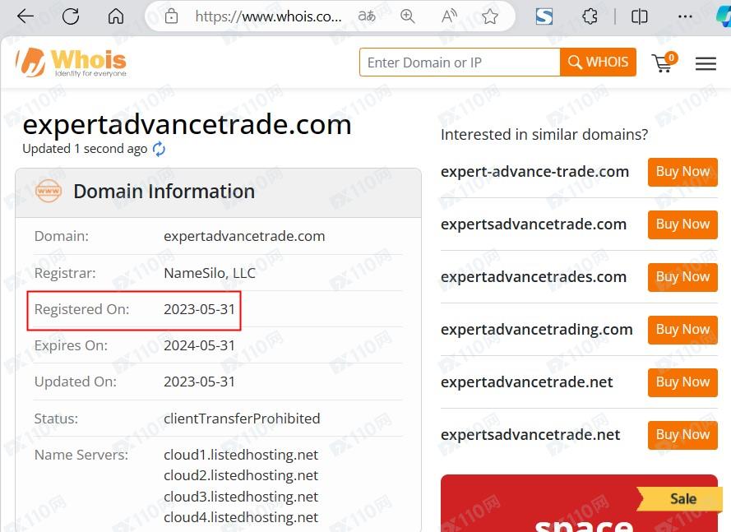Buy Now for expertsadvancetrade.net
Viewport: 731px width, 532px height.
(682, 435)
